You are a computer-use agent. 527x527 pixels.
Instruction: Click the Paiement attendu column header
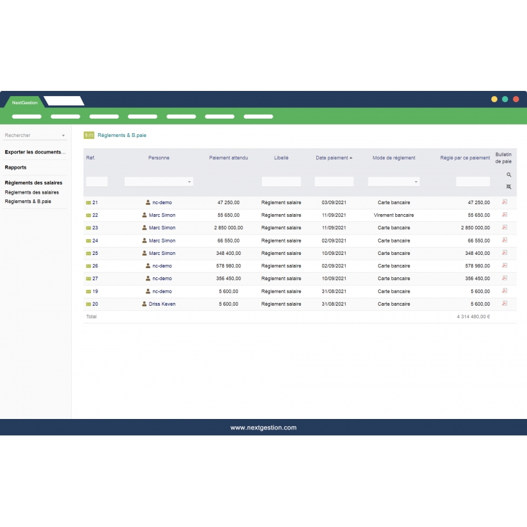[x=229, y=157]
